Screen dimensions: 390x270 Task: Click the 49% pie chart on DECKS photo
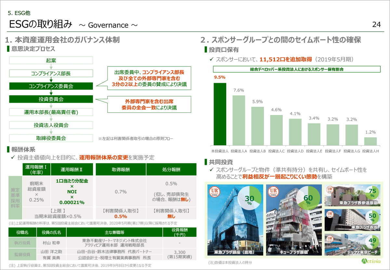click(372, 242)
